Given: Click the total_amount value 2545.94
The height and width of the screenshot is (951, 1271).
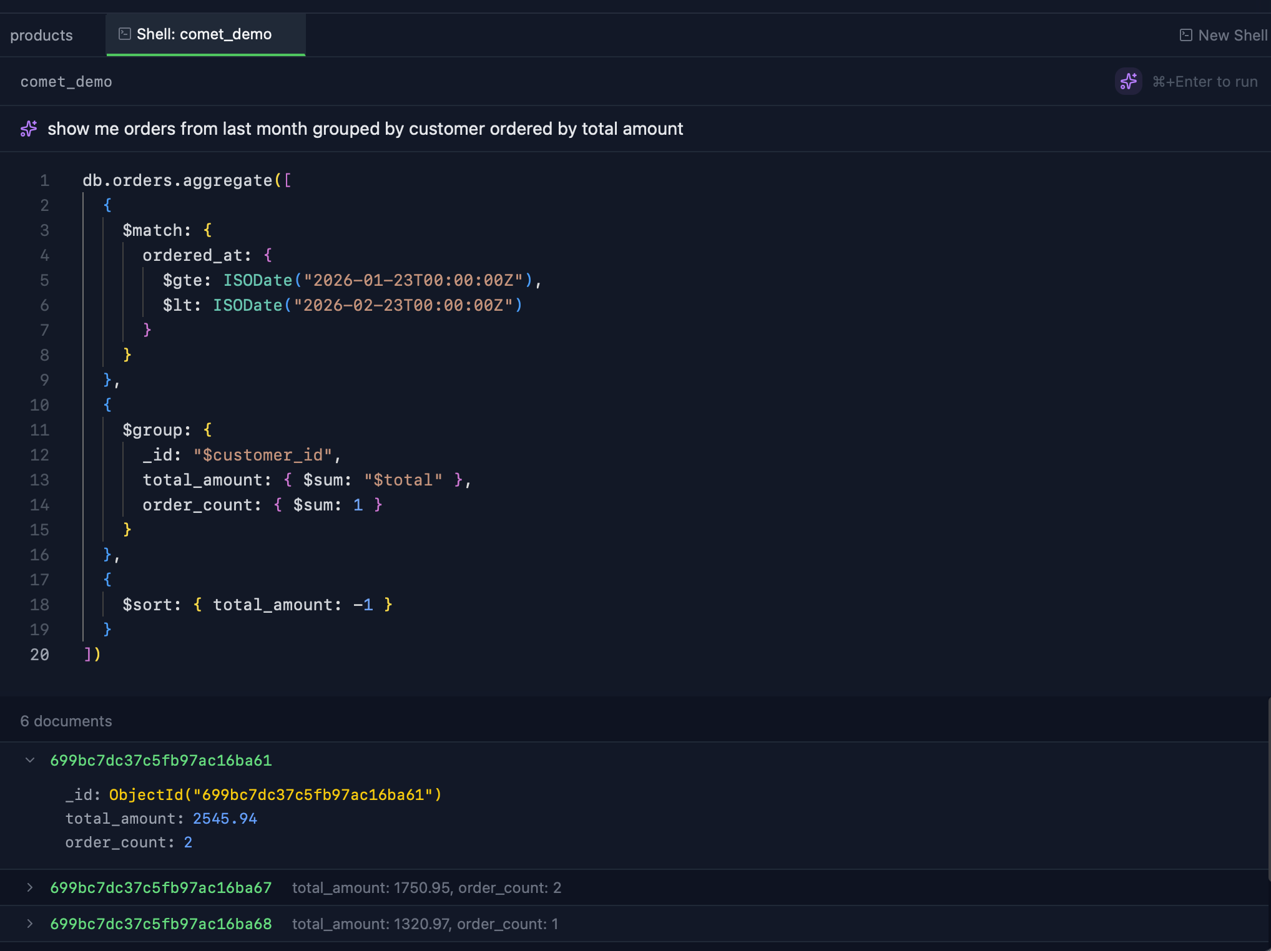Looking at the screenshot, I should (224, 818).
